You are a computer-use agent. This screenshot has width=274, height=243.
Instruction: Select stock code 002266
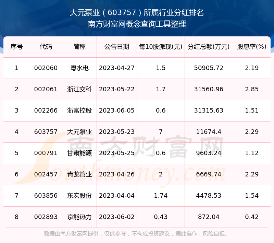pos(46,111)
